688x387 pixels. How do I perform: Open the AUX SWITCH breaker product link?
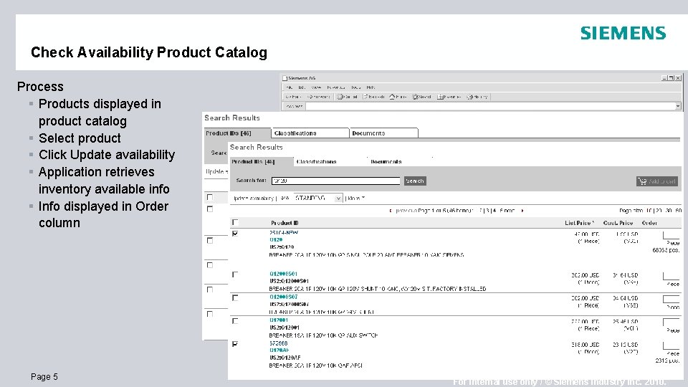pos(279,320)
